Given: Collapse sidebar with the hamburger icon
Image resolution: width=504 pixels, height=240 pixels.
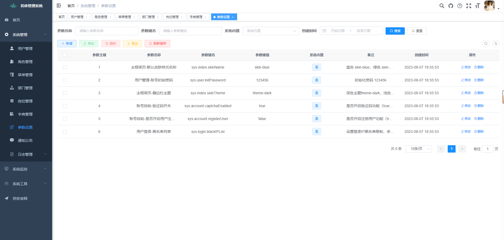Looking at the screenshot, I should click(59, 6).
